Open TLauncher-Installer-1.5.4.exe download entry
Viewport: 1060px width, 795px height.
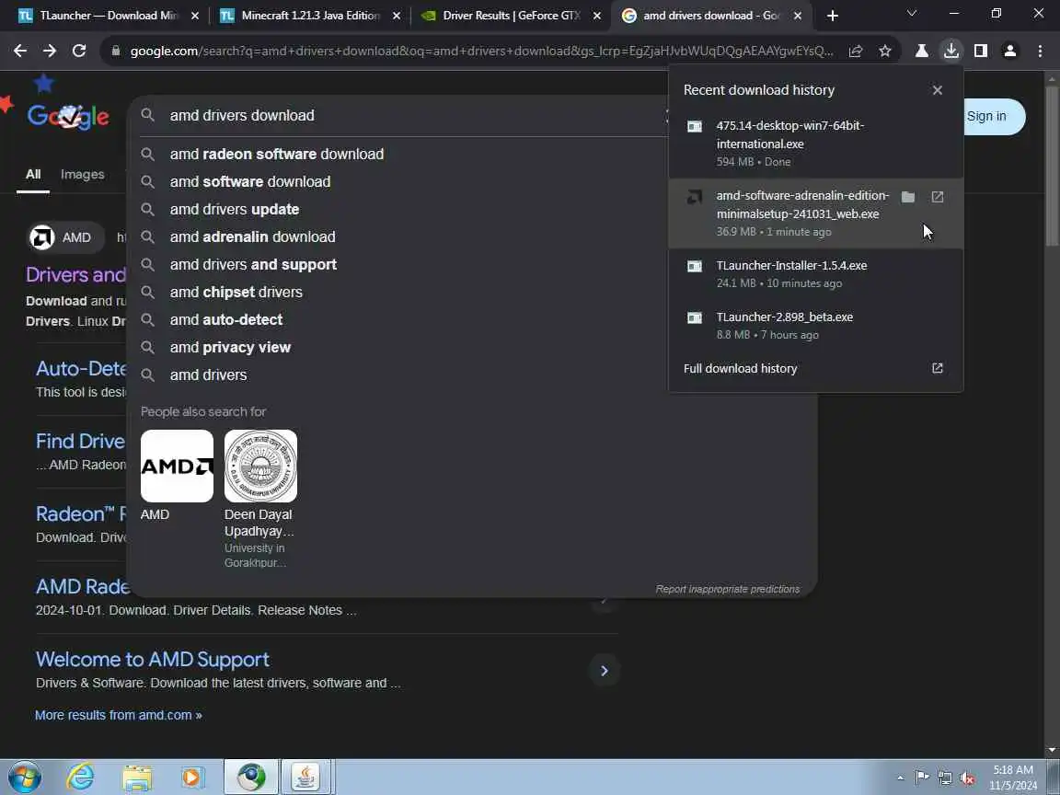pyautogui.click(x=815, y=274)
